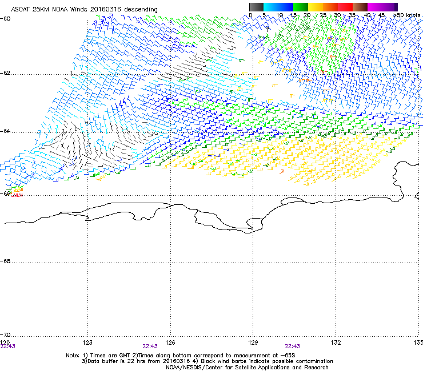
Task: Click the 22:43 timestamp between longitudes 129 and 132
Action: [293, 346]
